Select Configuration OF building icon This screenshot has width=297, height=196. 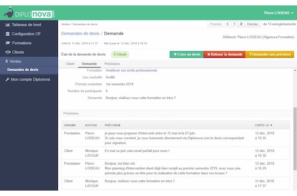click(8, 34)
